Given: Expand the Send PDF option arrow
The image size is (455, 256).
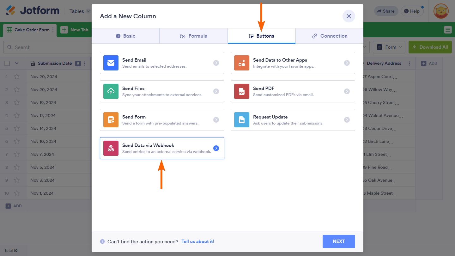Looking at the screenshot, I should click(347, 91).
